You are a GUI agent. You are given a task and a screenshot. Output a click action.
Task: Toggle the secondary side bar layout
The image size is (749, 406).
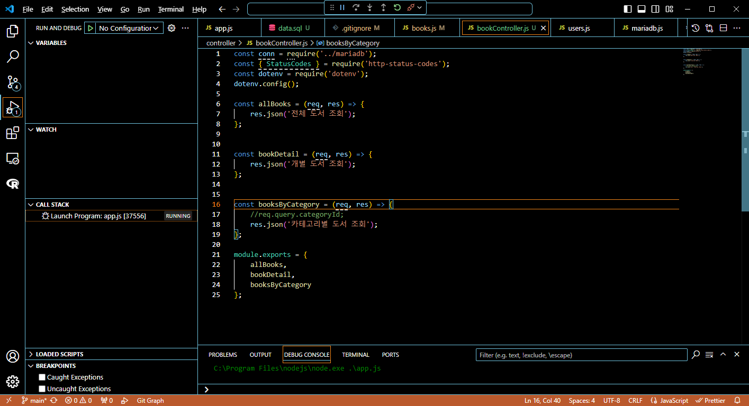[655, 9]
